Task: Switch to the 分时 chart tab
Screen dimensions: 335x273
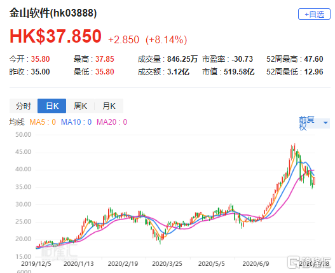Action: pyautogui.click(x=24, y=106)
